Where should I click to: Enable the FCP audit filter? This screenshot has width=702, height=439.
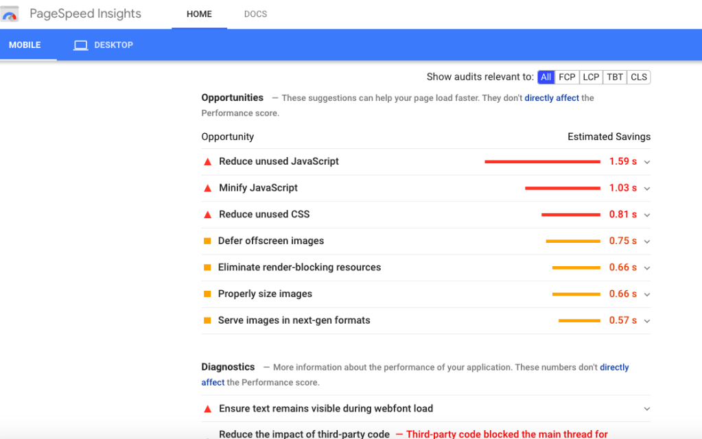pyautogui.click(x=568, y=77)
